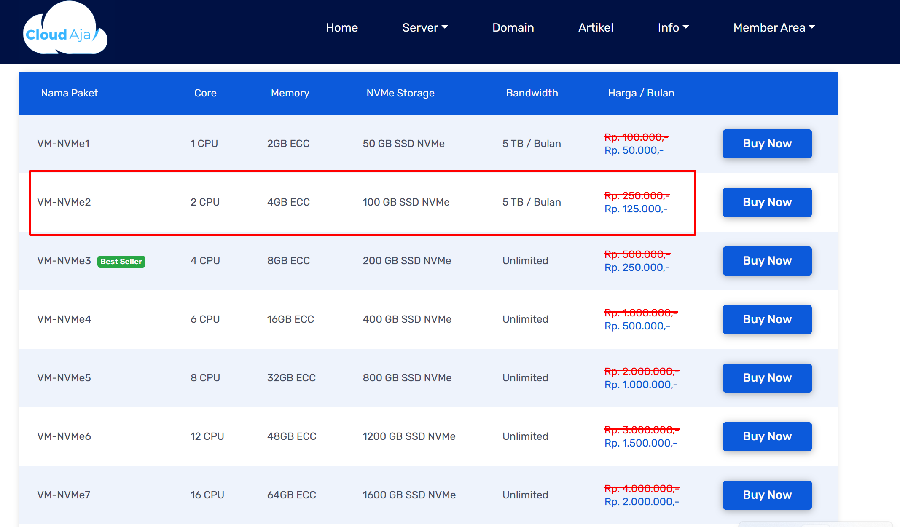Order the VM-NVMe3 Best Seller plan
This screenshot has height=527, width=900.
(x=767, y=261)
